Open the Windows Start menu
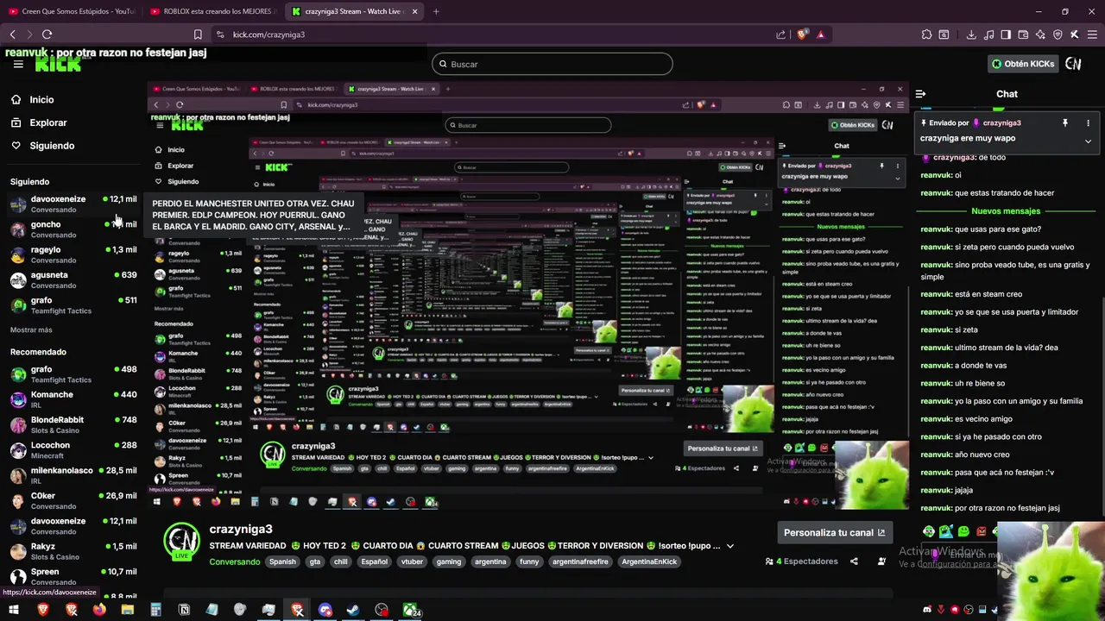The image size is (1105, 621). [14, 610]
